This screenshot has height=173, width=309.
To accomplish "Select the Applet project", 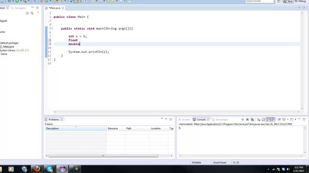I will [3, 21].
